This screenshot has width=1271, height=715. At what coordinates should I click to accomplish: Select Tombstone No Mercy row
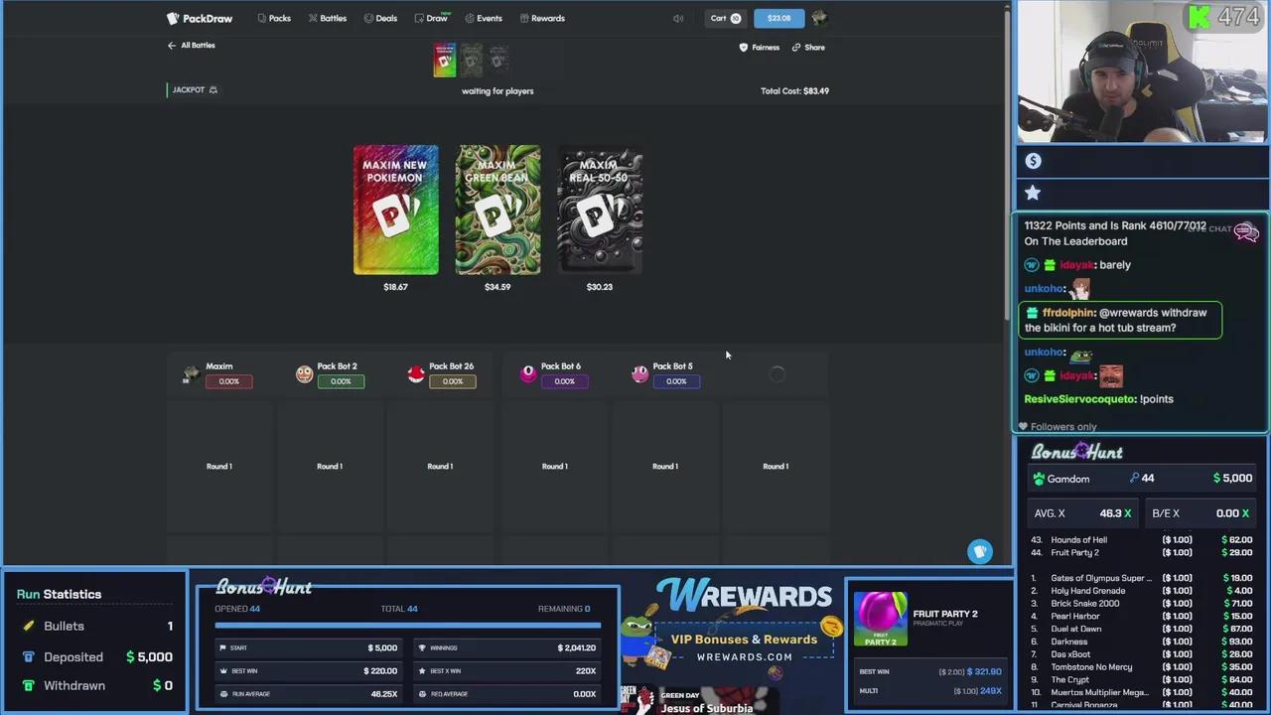(1141, 667)
